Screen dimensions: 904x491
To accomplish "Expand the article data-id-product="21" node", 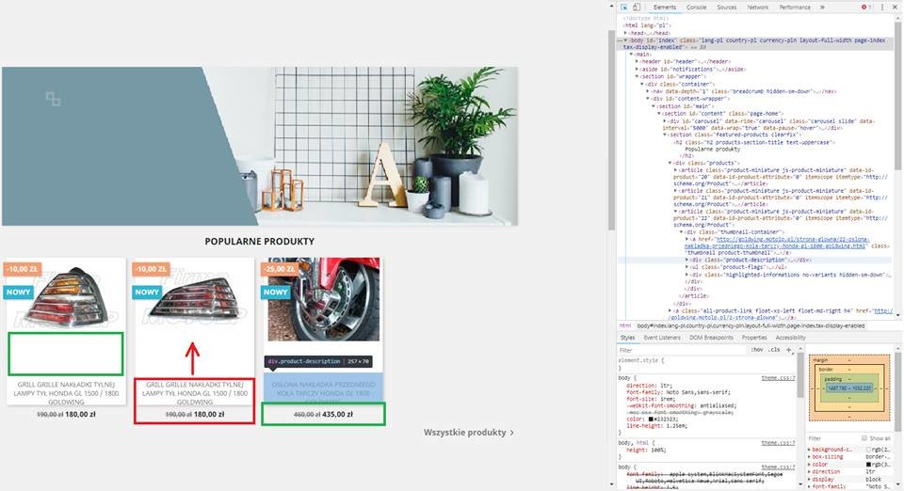I will 676,191.
